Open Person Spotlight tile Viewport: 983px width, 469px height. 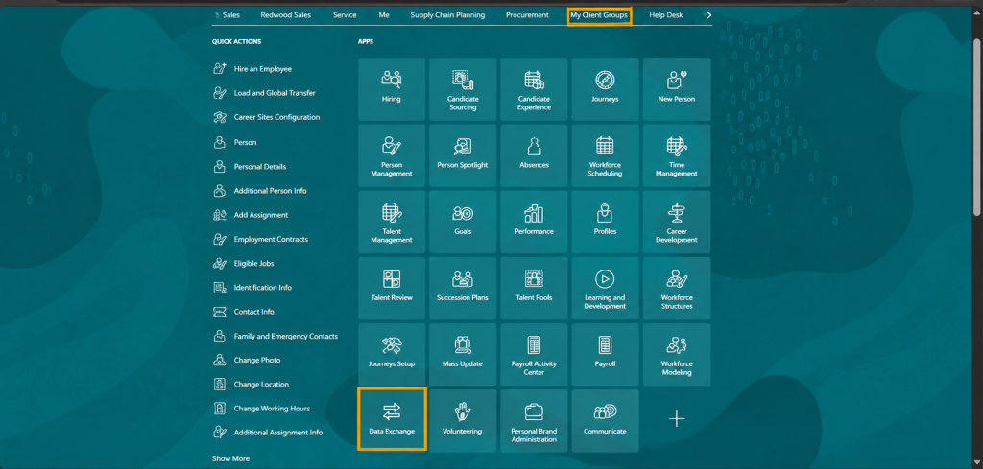tap(463, 155)
